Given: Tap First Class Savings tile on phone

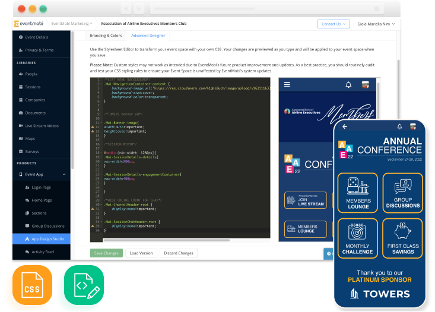Looking at the screenshot, I should click(403, 238).
